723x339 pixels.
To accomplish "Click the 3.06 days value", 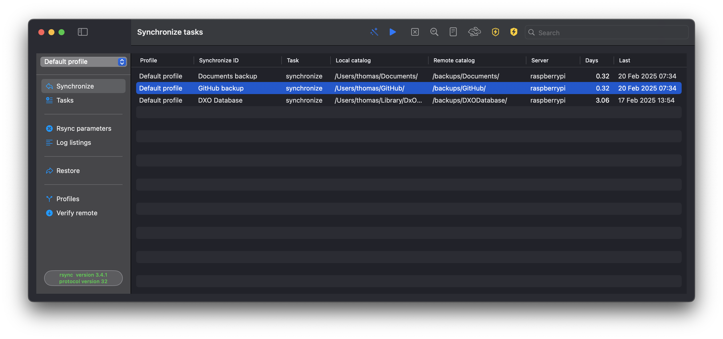I will [602, 100].
